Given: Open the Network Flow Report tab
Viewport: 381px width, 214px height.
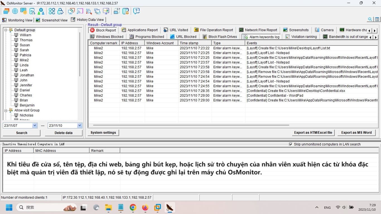Looking at the screenshot, I should 258,30.
